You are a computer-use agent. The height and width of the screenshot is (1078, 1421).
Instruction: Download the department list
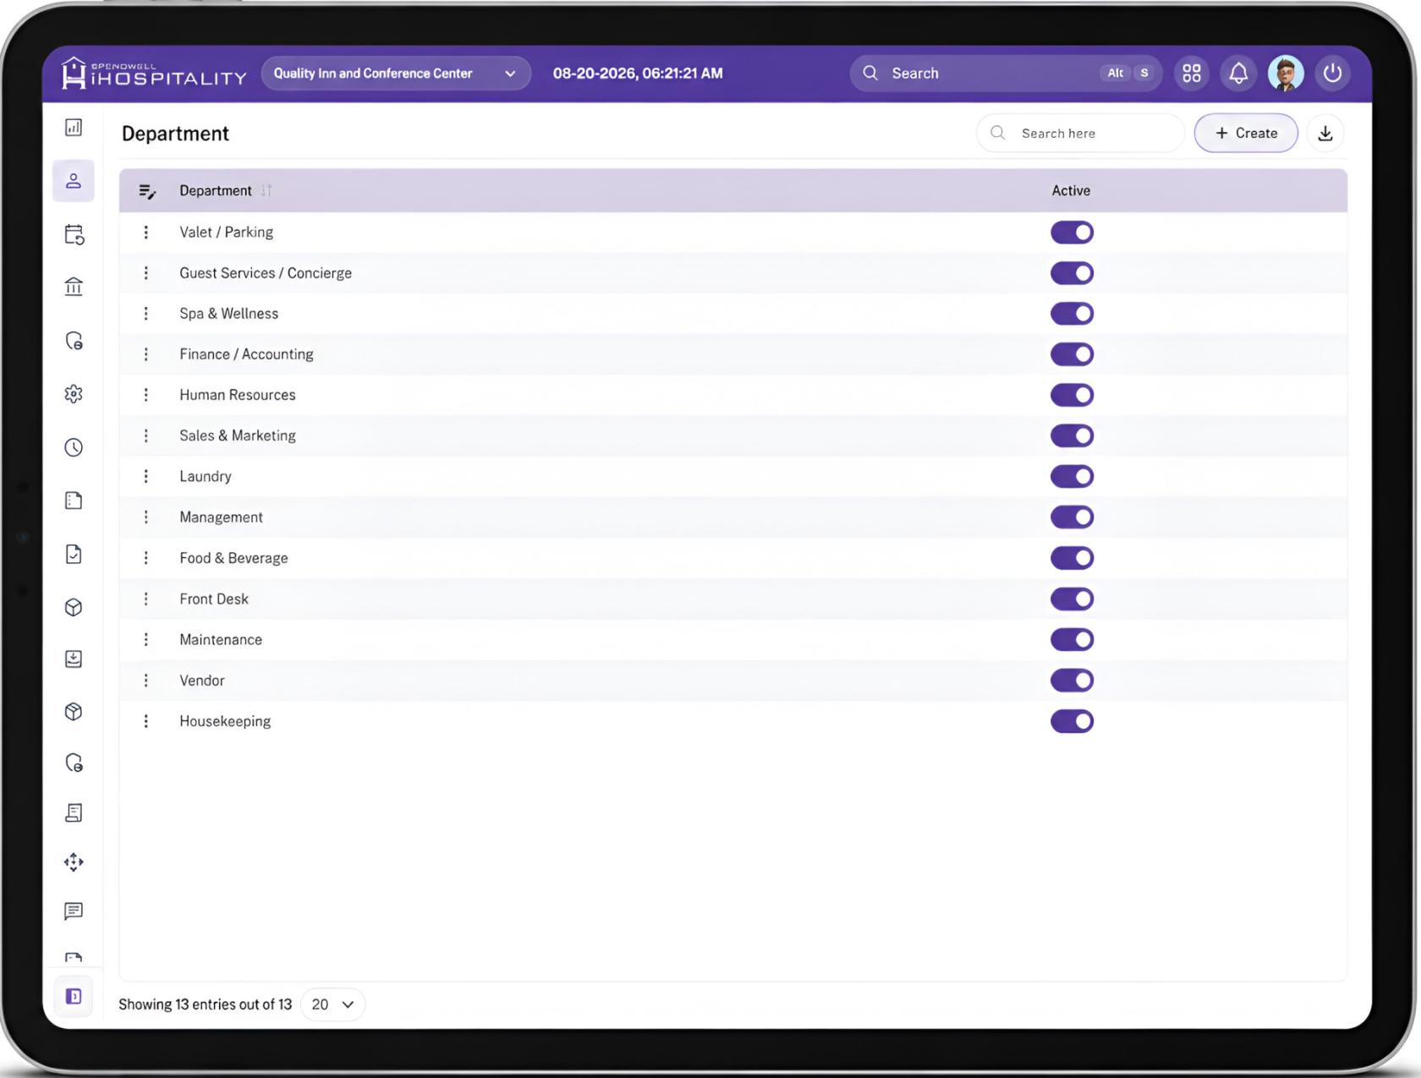pos(1325,134)
